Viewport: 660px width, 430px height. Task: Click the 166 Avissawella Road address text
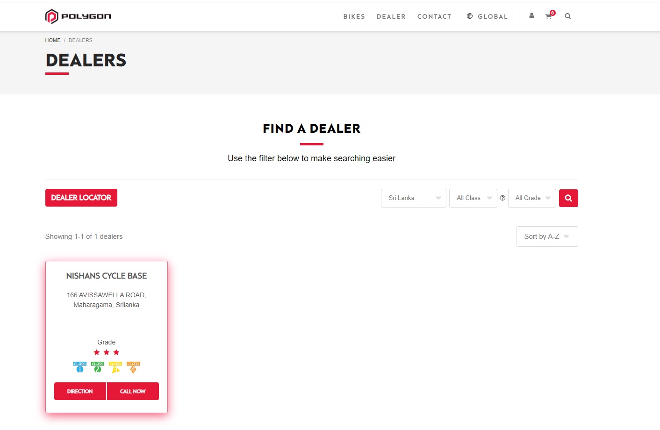tap(107, 300)
